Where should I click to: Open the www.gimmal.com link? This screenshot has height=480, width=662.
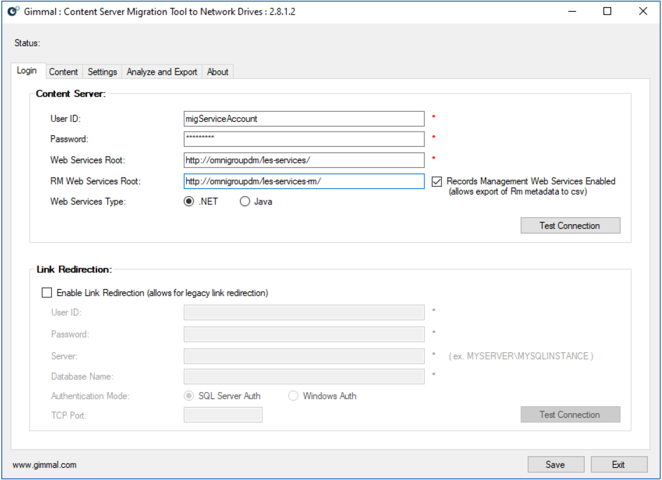(44, 465)
